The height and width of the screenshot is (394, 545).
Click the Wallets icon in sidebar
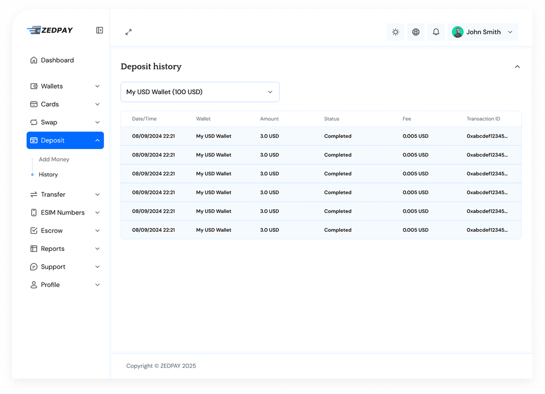click(x=34, y=86)
